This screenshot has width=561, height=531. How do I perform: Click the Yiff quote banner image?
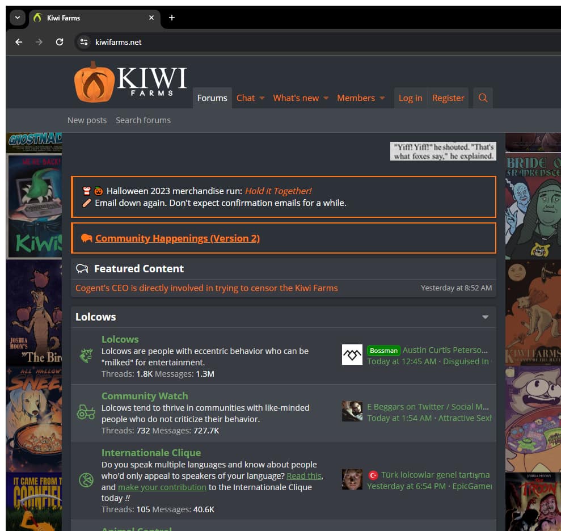point(443,151)
